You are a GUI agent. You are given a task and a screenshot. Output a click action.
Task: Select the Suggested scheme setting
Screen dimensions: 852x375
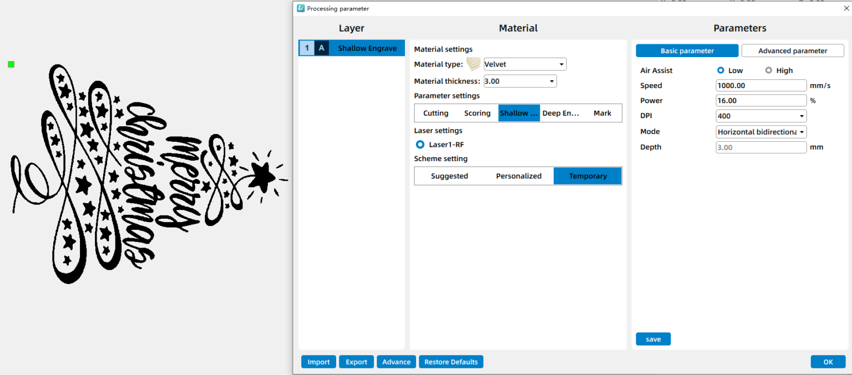[x=449, y=176]
